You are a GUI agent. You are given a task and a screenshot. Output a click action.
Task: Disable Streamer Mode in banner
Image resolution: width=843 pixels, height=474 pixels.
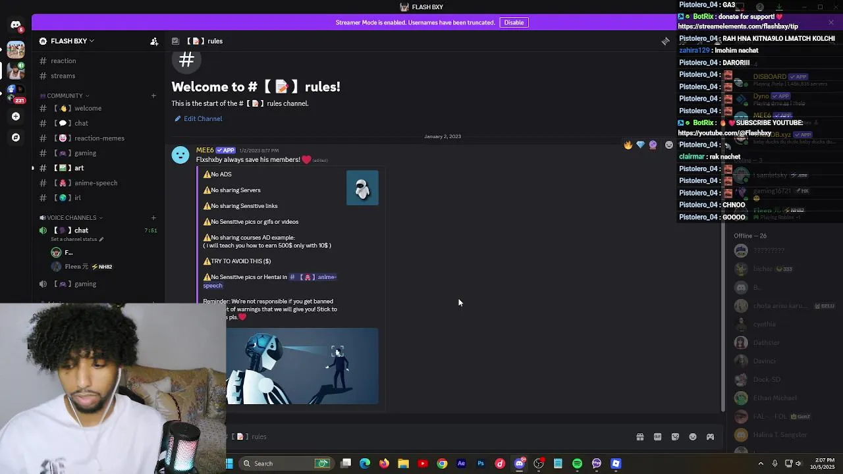(514, 22)
